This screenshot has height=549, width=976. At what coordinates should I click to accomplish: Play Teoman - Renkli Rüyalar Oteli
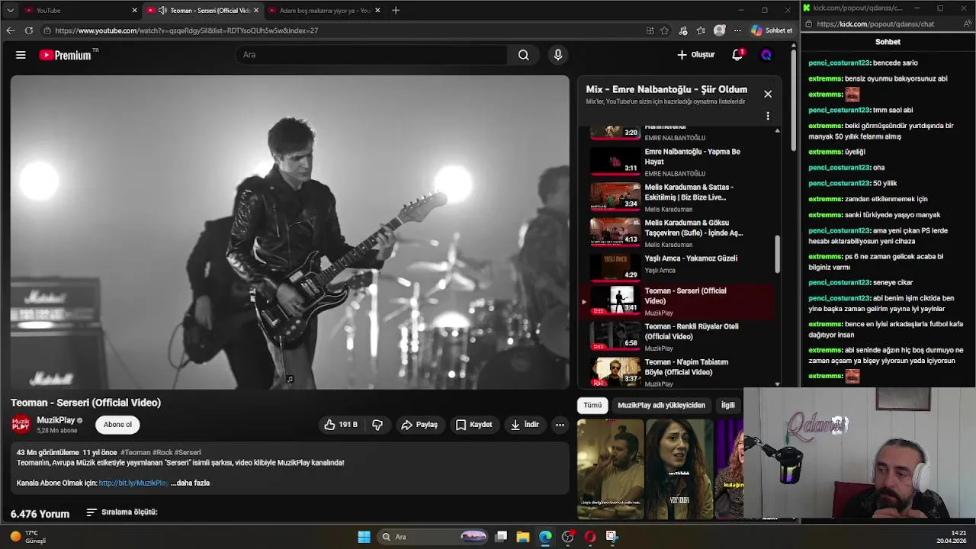pos(679,336)
